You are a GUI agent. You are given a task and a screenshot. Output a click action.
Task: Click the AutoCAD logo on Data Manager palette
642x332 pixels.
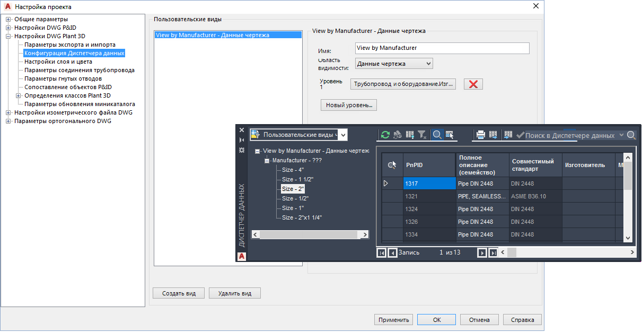pos(242,256)
